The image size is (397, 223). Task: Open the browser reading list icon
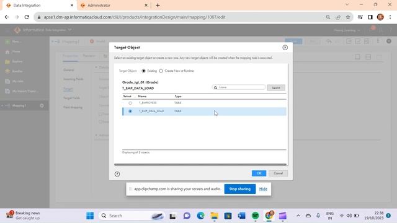click(360, 17)
